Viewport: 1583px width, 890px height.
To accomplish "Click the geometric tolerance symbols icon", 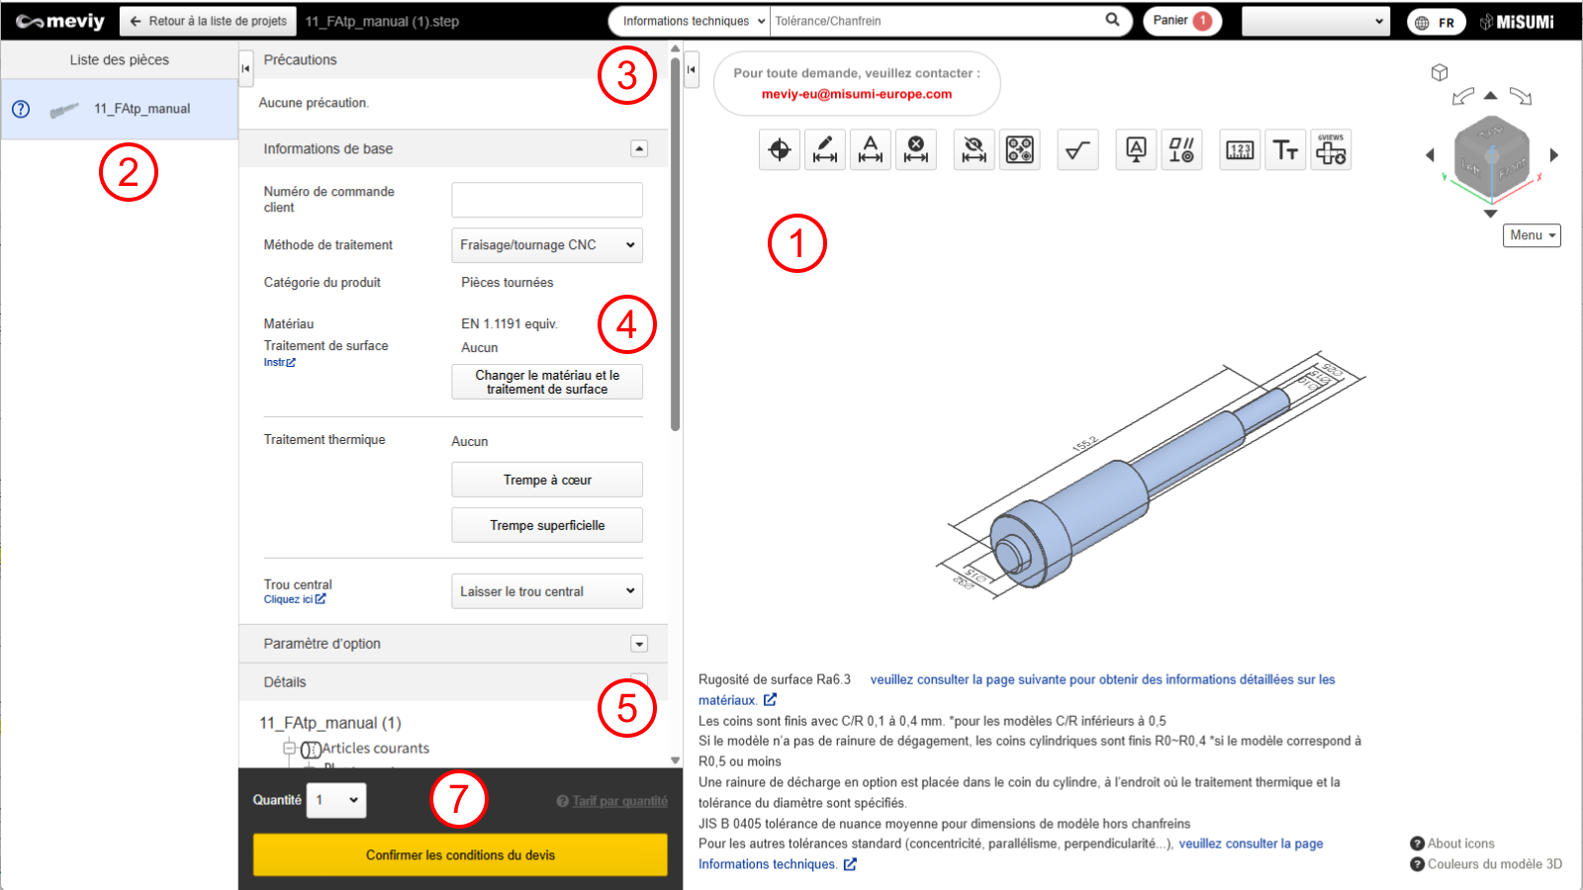I will pyautogui.click(x=1181, y=150).
